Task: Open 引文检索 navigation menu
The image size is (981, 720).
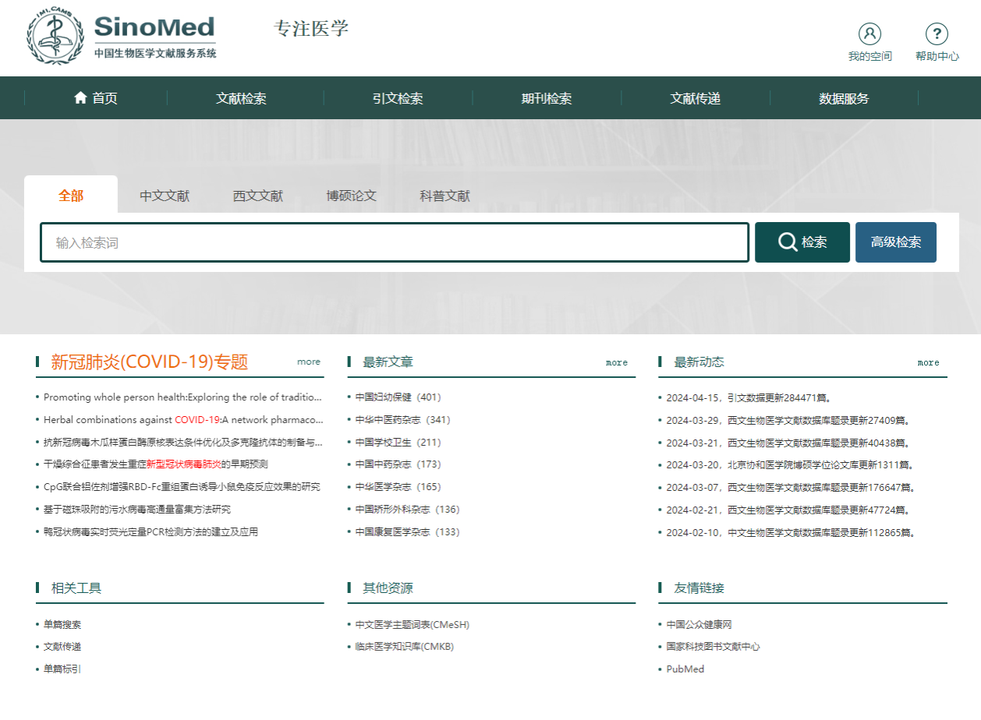Action: tap(398, 98)
